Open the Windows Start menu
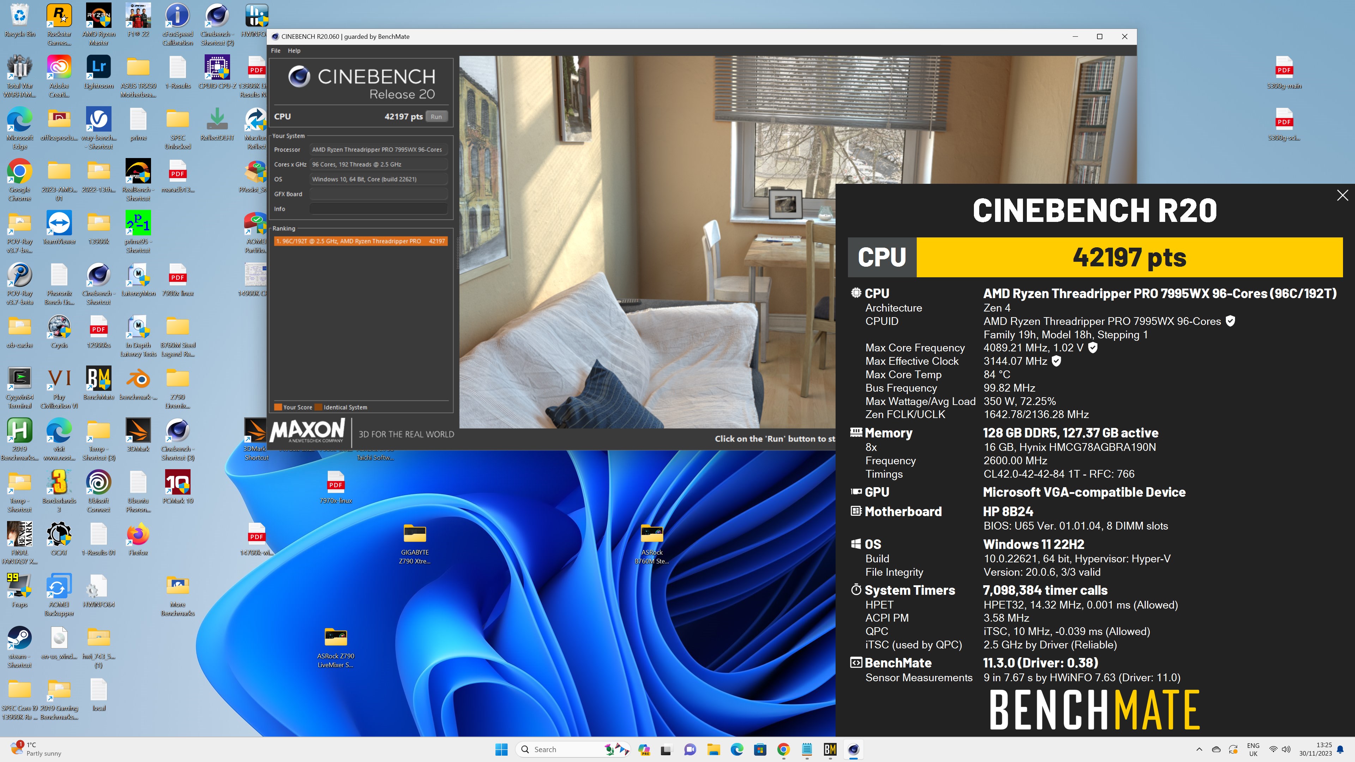This screenshot has width=1355, height=762. tap(501, 749)
